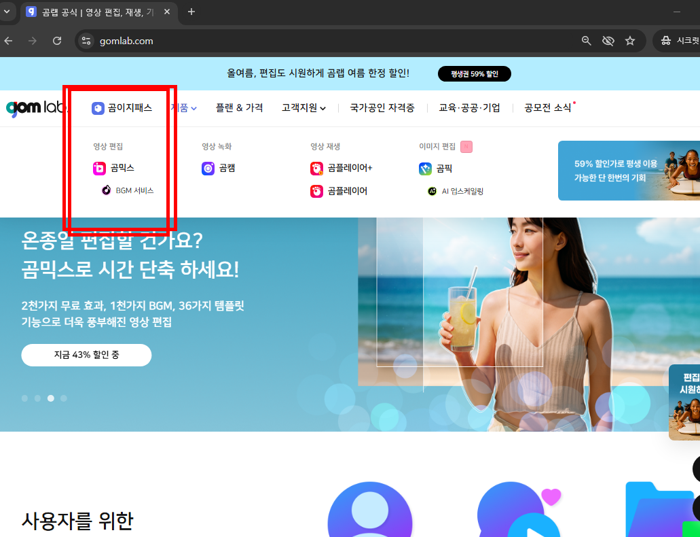Click the 평생권 59% 할인 banner button

click(474, 73)
